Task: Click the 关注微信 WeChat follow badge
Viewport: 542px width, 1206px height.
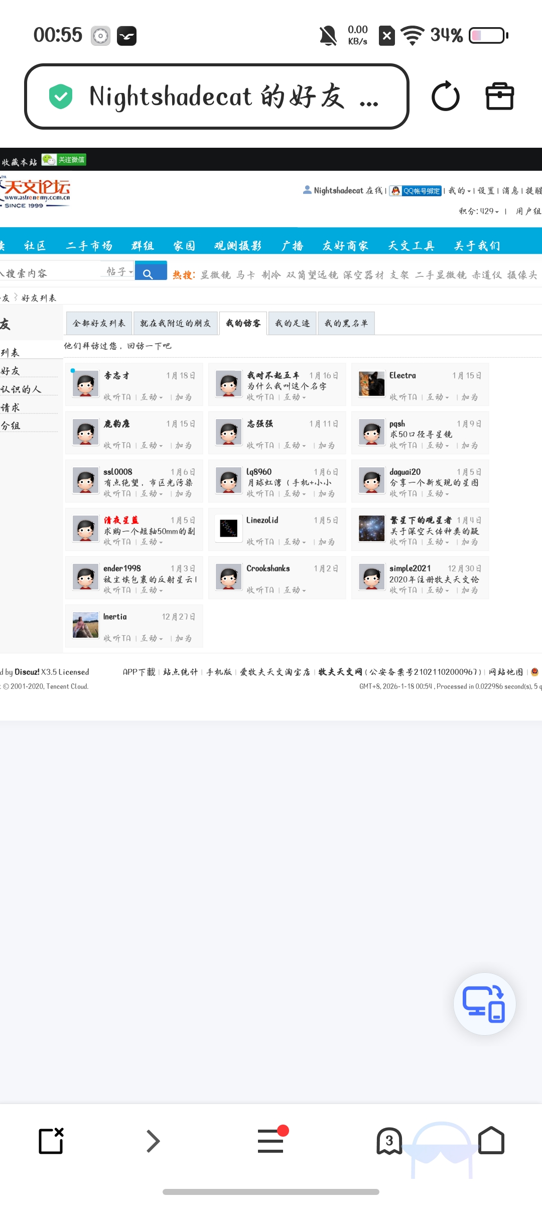Action: (64, 160)
